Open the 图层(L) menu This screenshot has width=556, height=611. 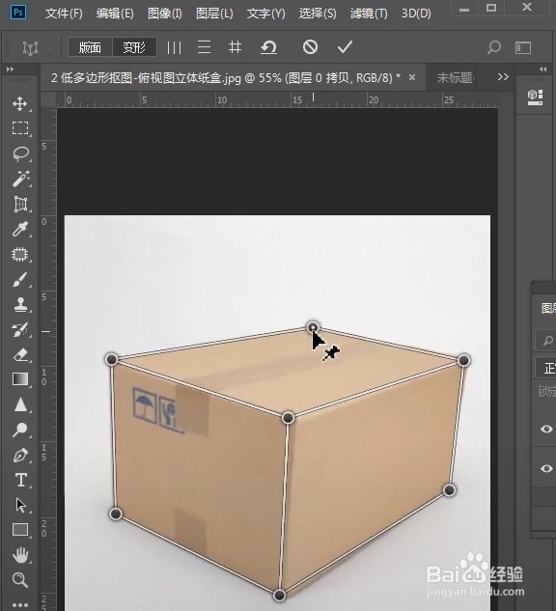point(214,14)
